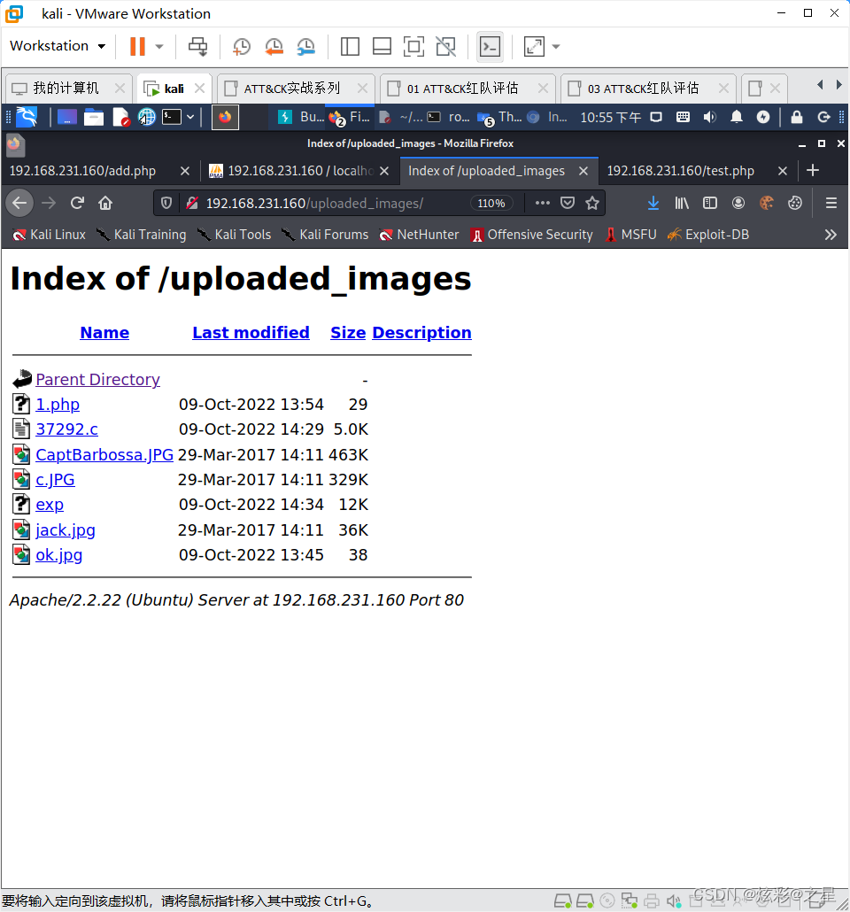Toggle Firefox sidebar
850x912 pixels.
710,203
